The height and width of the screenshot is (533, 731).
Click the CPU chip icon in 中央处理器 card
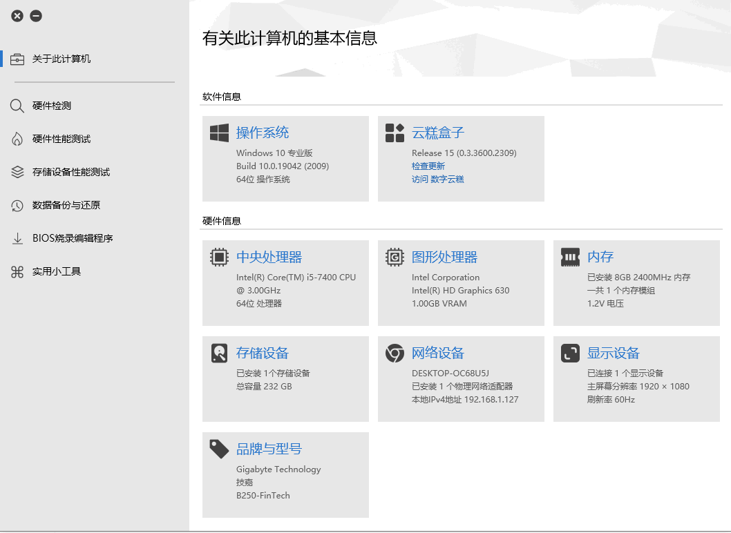[x=219, y=258]
